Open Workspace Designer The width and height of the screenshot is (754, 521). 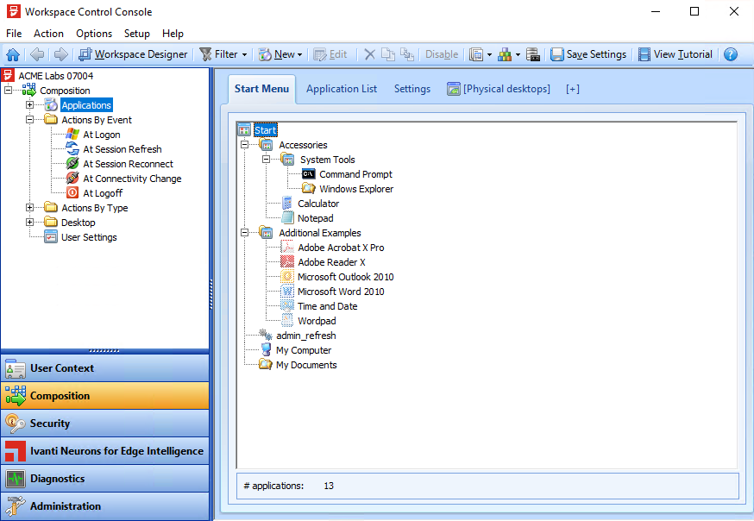tap(133, 54)
